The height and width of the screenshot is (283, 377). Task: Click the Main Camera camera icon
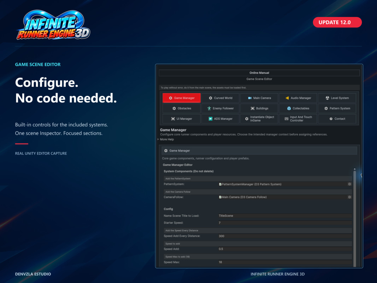pyautogui.click(x=249, y=98)
